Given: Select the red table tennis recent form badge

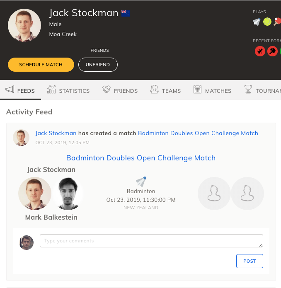Looking at the screenshot, I should tap(272, 51).
